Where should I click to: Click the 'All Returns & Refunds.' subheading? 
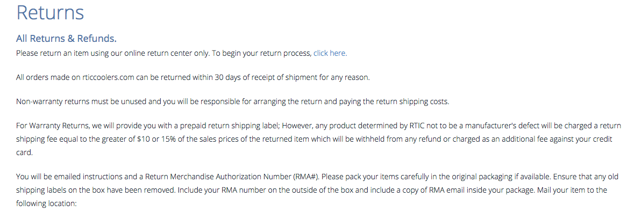coord(66,39)
